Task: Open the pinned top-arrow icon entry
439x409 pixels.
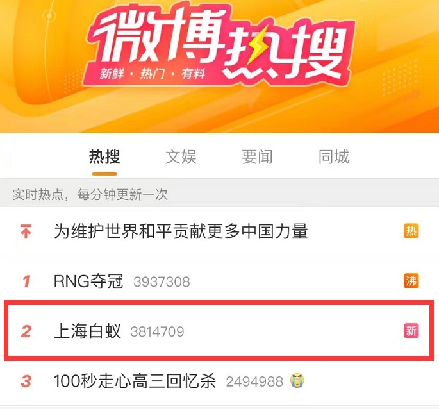Action: pyautogui.click(x=26, y=231)
